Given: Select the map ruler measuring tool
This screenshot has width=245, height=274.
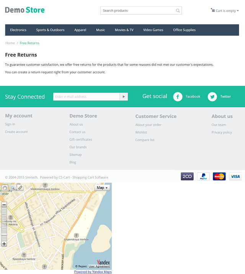Looking at the screenshot, I should [20, 188].
